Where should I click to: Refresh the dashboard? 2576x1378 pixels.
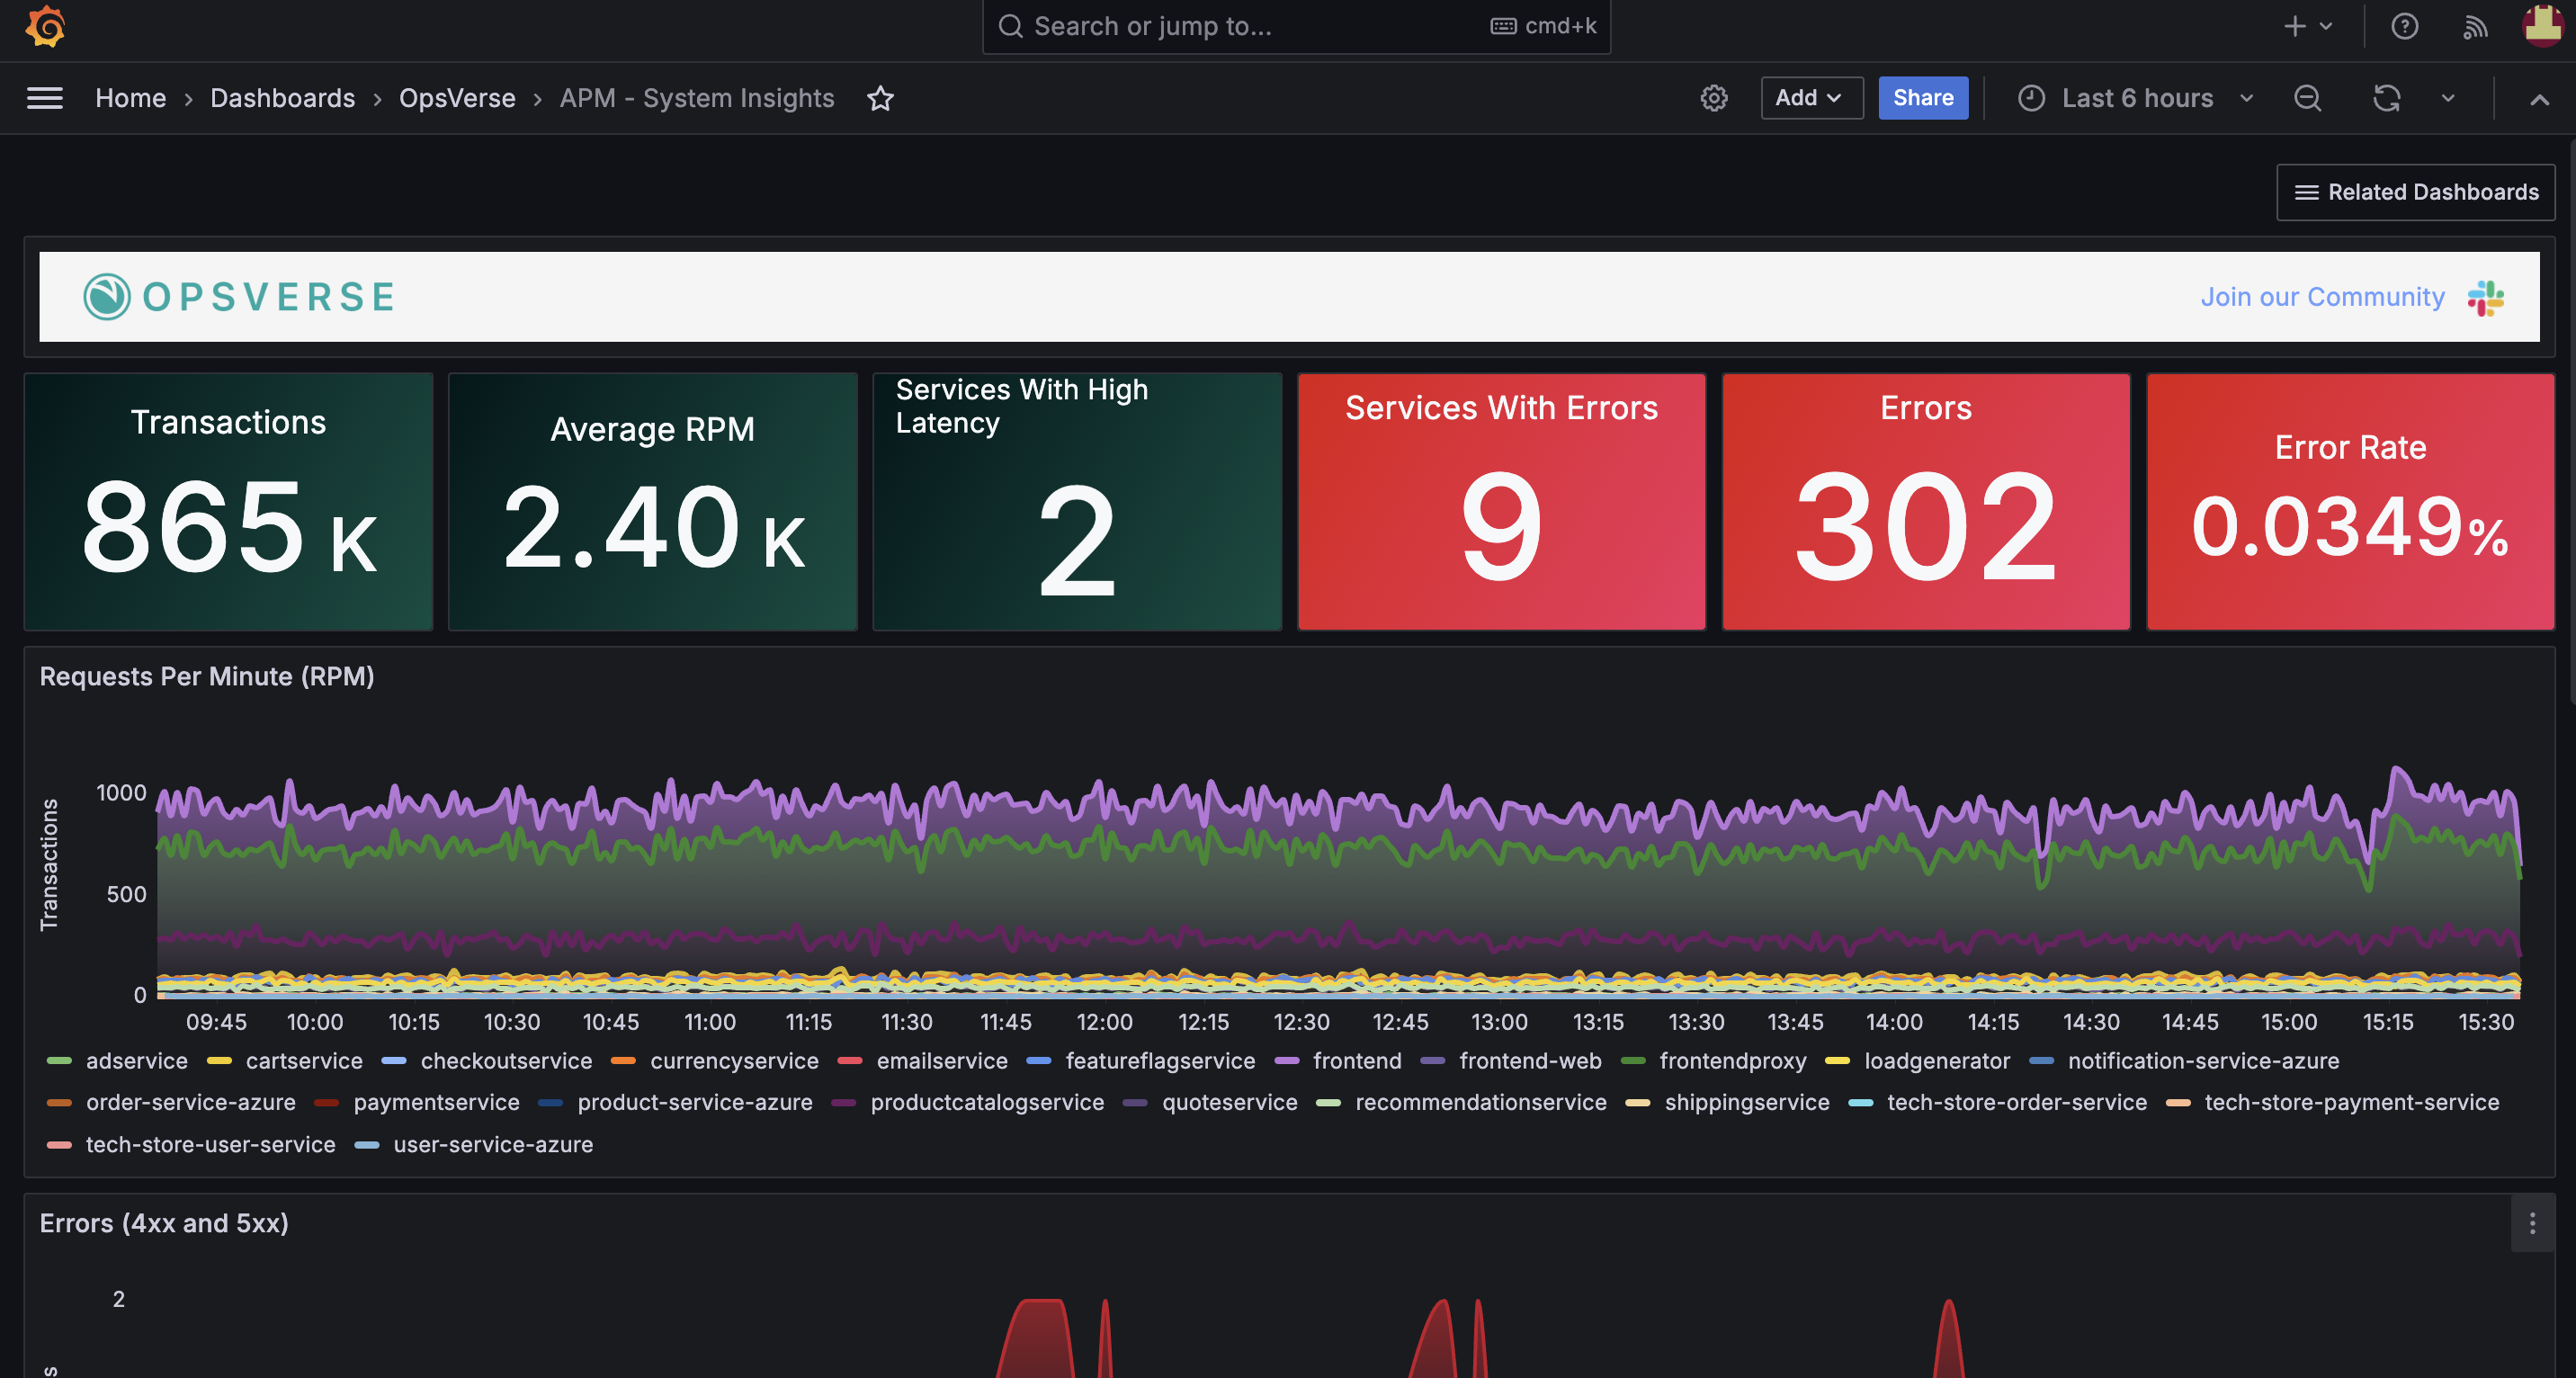coord(2387,98)
